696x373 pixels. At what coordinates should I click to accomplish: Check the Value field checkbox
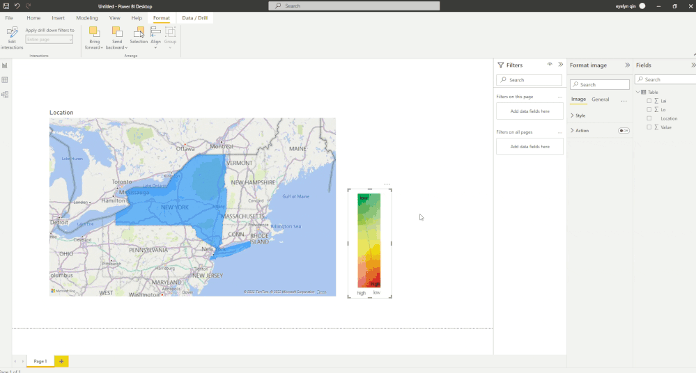tap(649, 127)
